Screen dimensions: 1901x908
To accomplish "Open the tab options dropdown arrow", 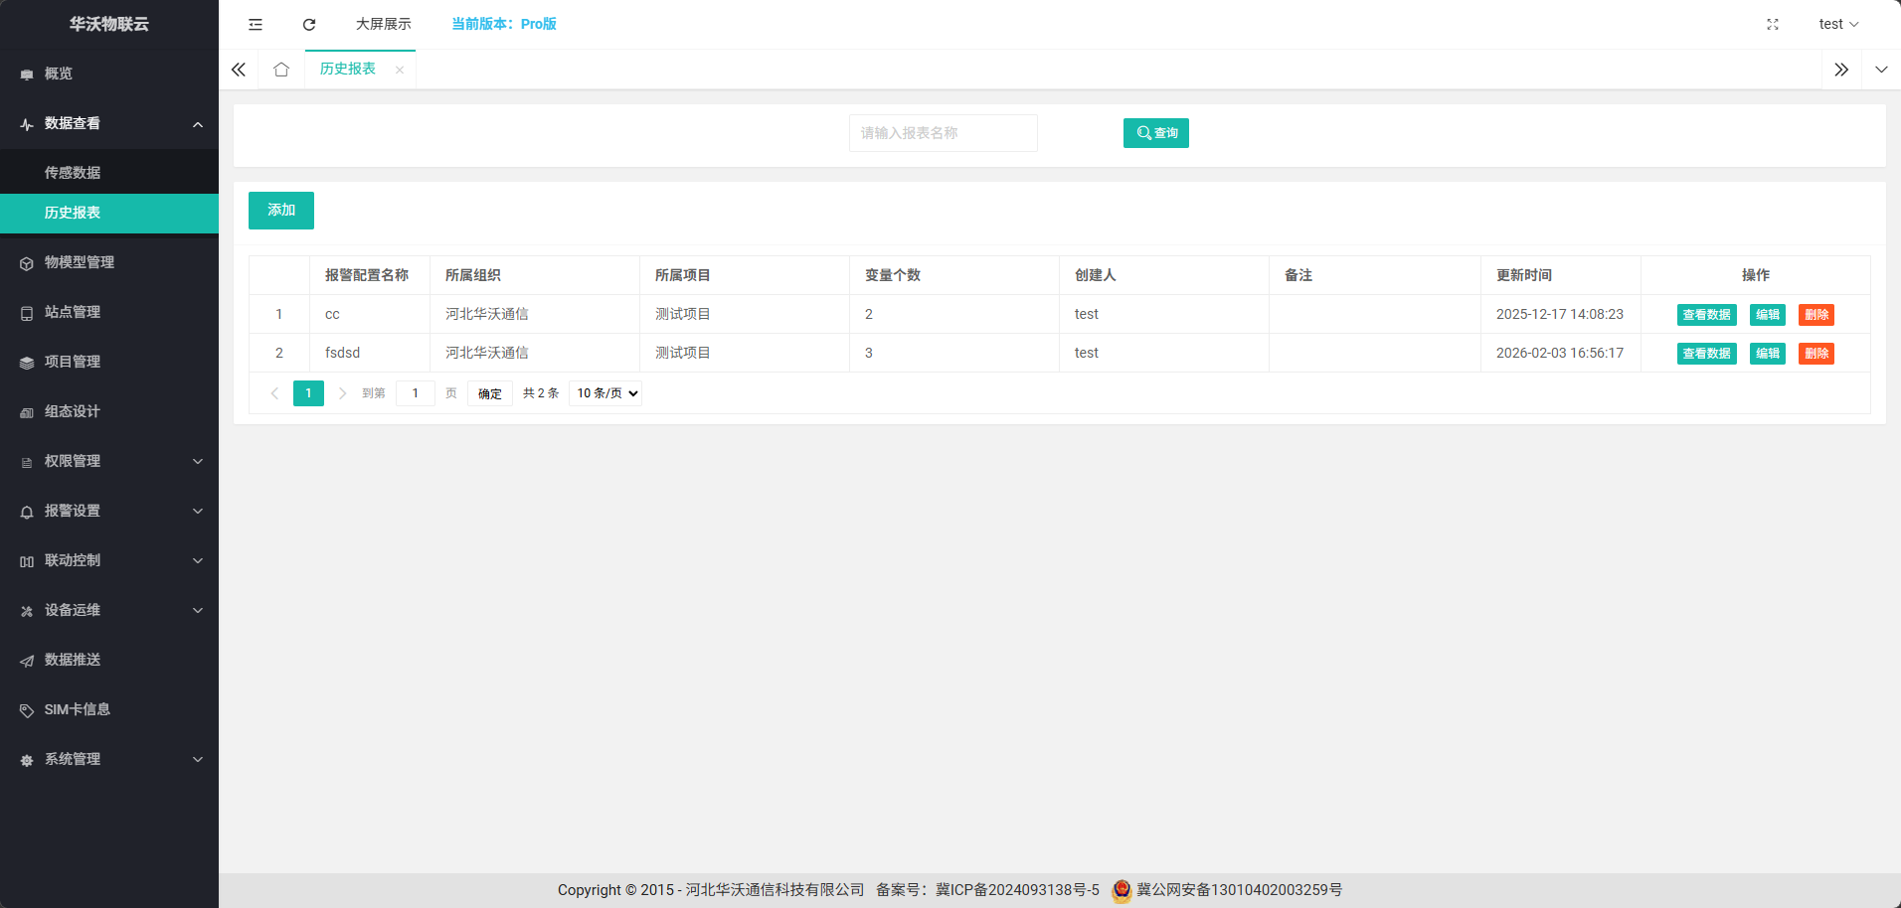I will tap(1881, 70).
